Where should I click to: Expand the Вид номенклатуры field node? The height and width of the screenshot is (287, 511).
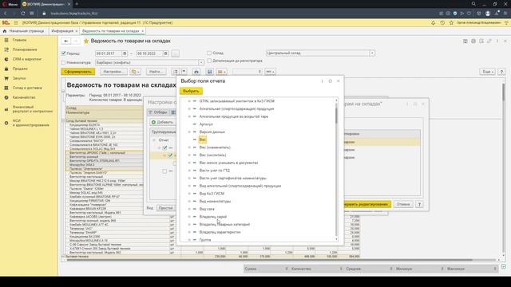pyautogui.click(x=189, y=201)
